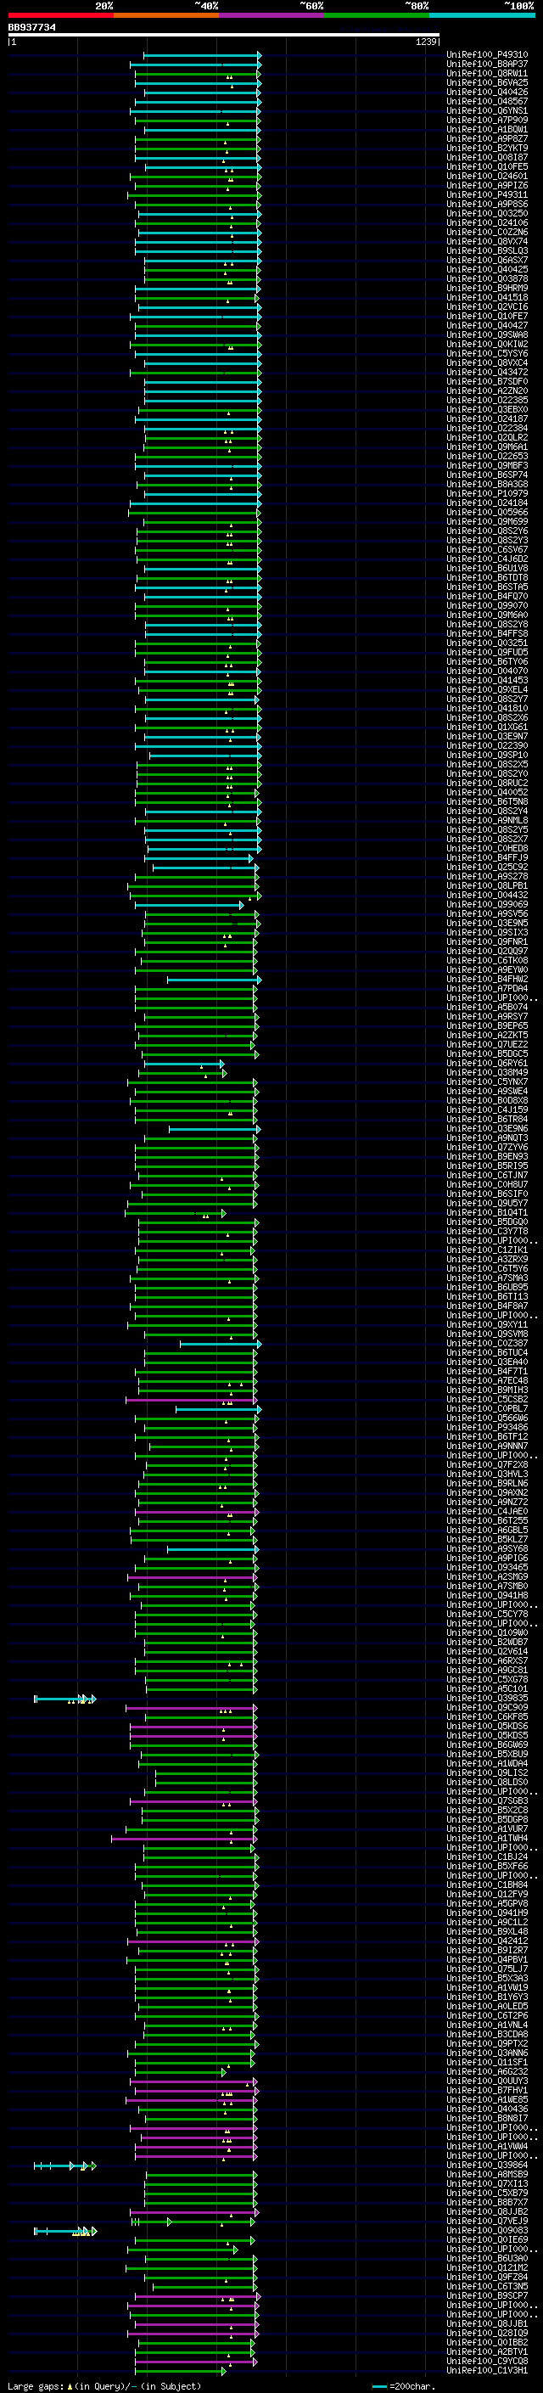
Task: Click the 1239 query end position label
Action: (x=426, y=42)
